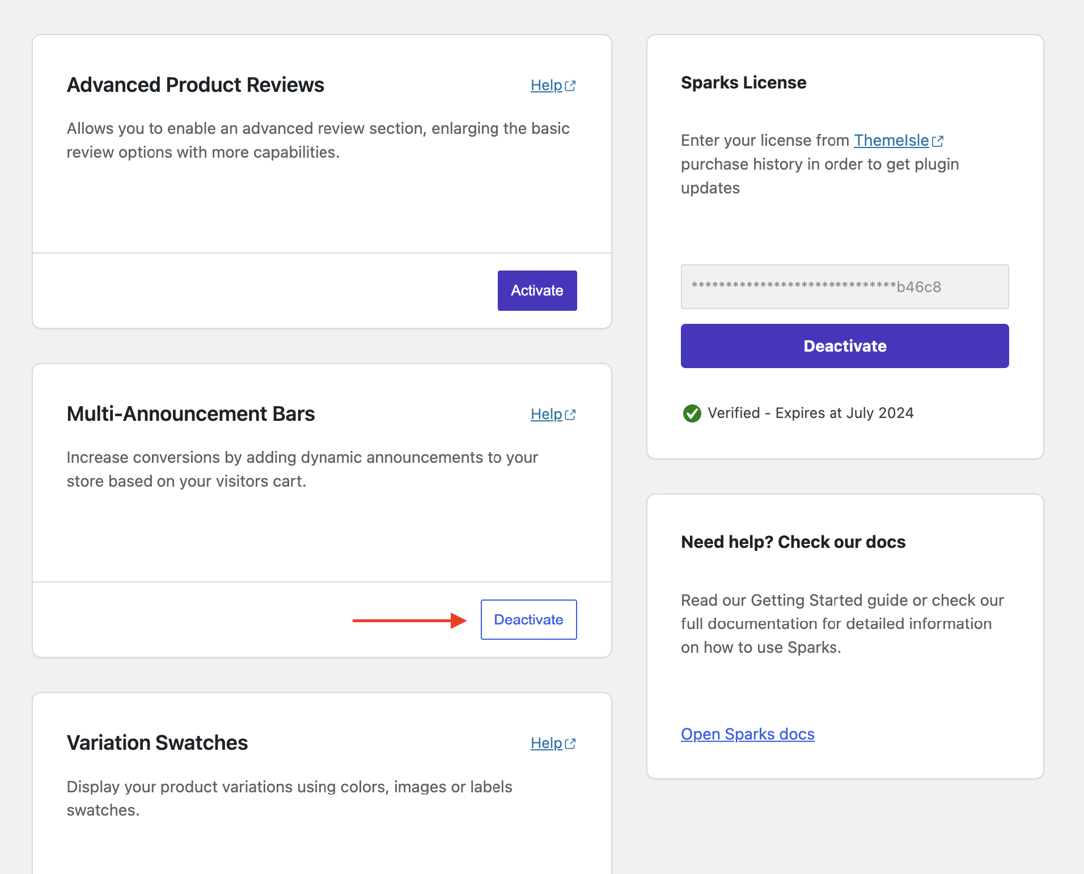Screen dimensions: 1084x874
Task: Open Help link for Advanced Product Reviews
Action: (x=553, y=85)
